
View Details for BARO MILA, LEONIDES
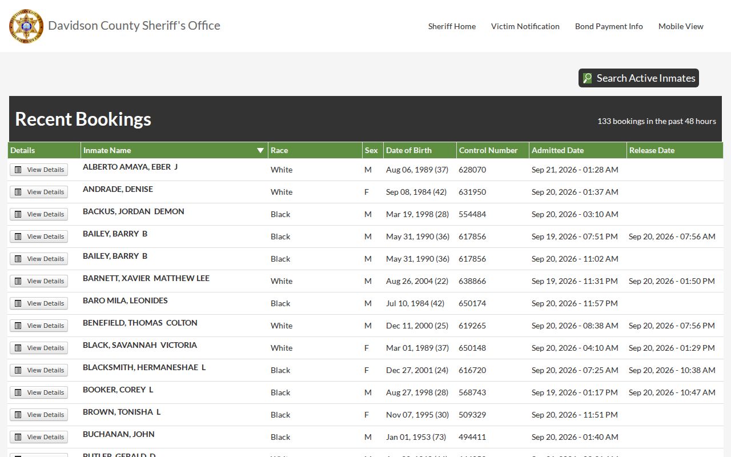pyautogui.click(x=39, y=303)
